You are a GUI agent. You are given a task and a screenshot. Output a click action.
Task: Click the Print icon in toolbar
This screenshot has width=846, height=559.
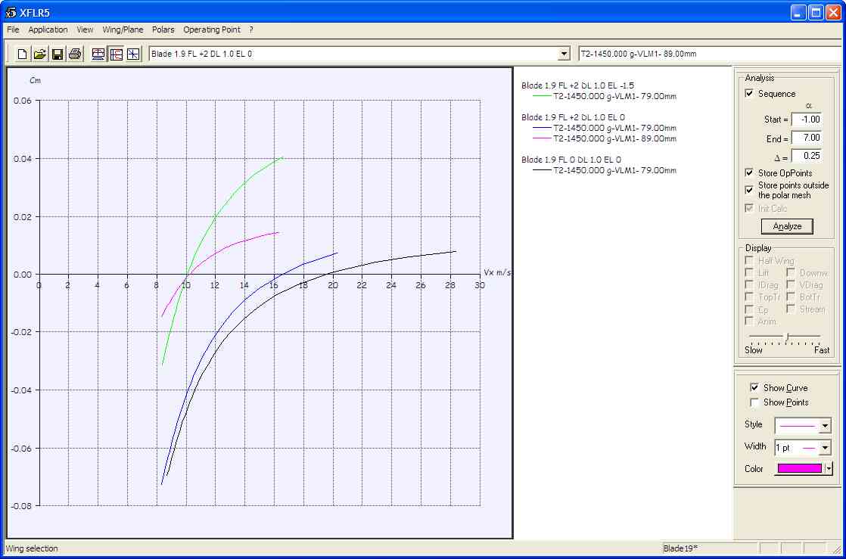tap(75, 54)
